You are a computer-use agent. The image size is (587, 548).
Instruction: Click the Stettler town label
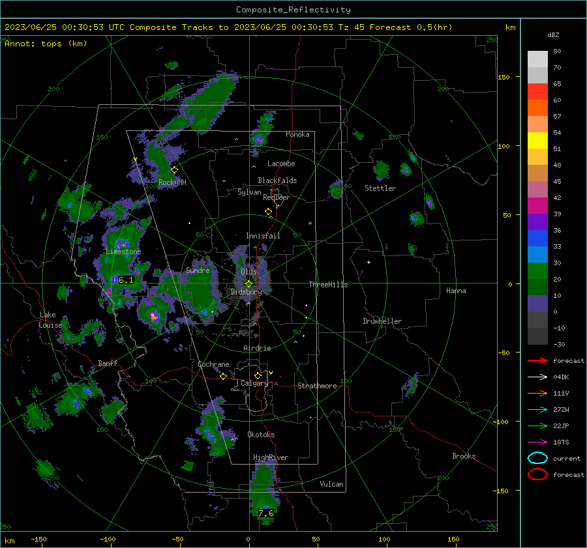coord(380,188)
